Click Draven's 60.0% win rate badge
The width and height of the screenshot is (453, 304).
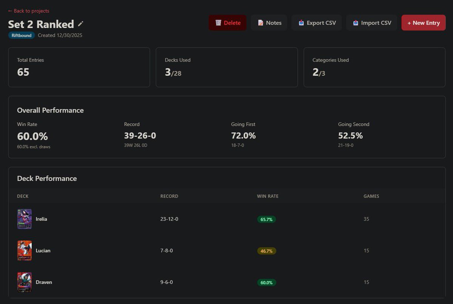pos(267,283)
